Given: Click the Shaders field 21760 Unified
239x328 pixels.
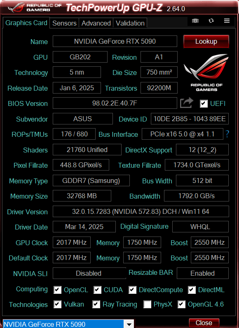Looking at the screenshot, I should (87, 150).
